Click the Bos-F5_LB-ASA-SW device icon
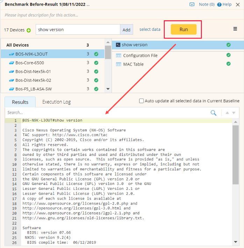This screenshot has height=248, width=244. click(12, 89)
